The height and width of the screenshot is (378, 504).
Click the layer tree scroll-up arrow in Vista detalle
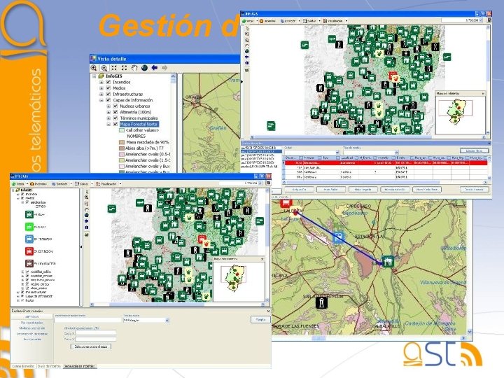(174, 76)
